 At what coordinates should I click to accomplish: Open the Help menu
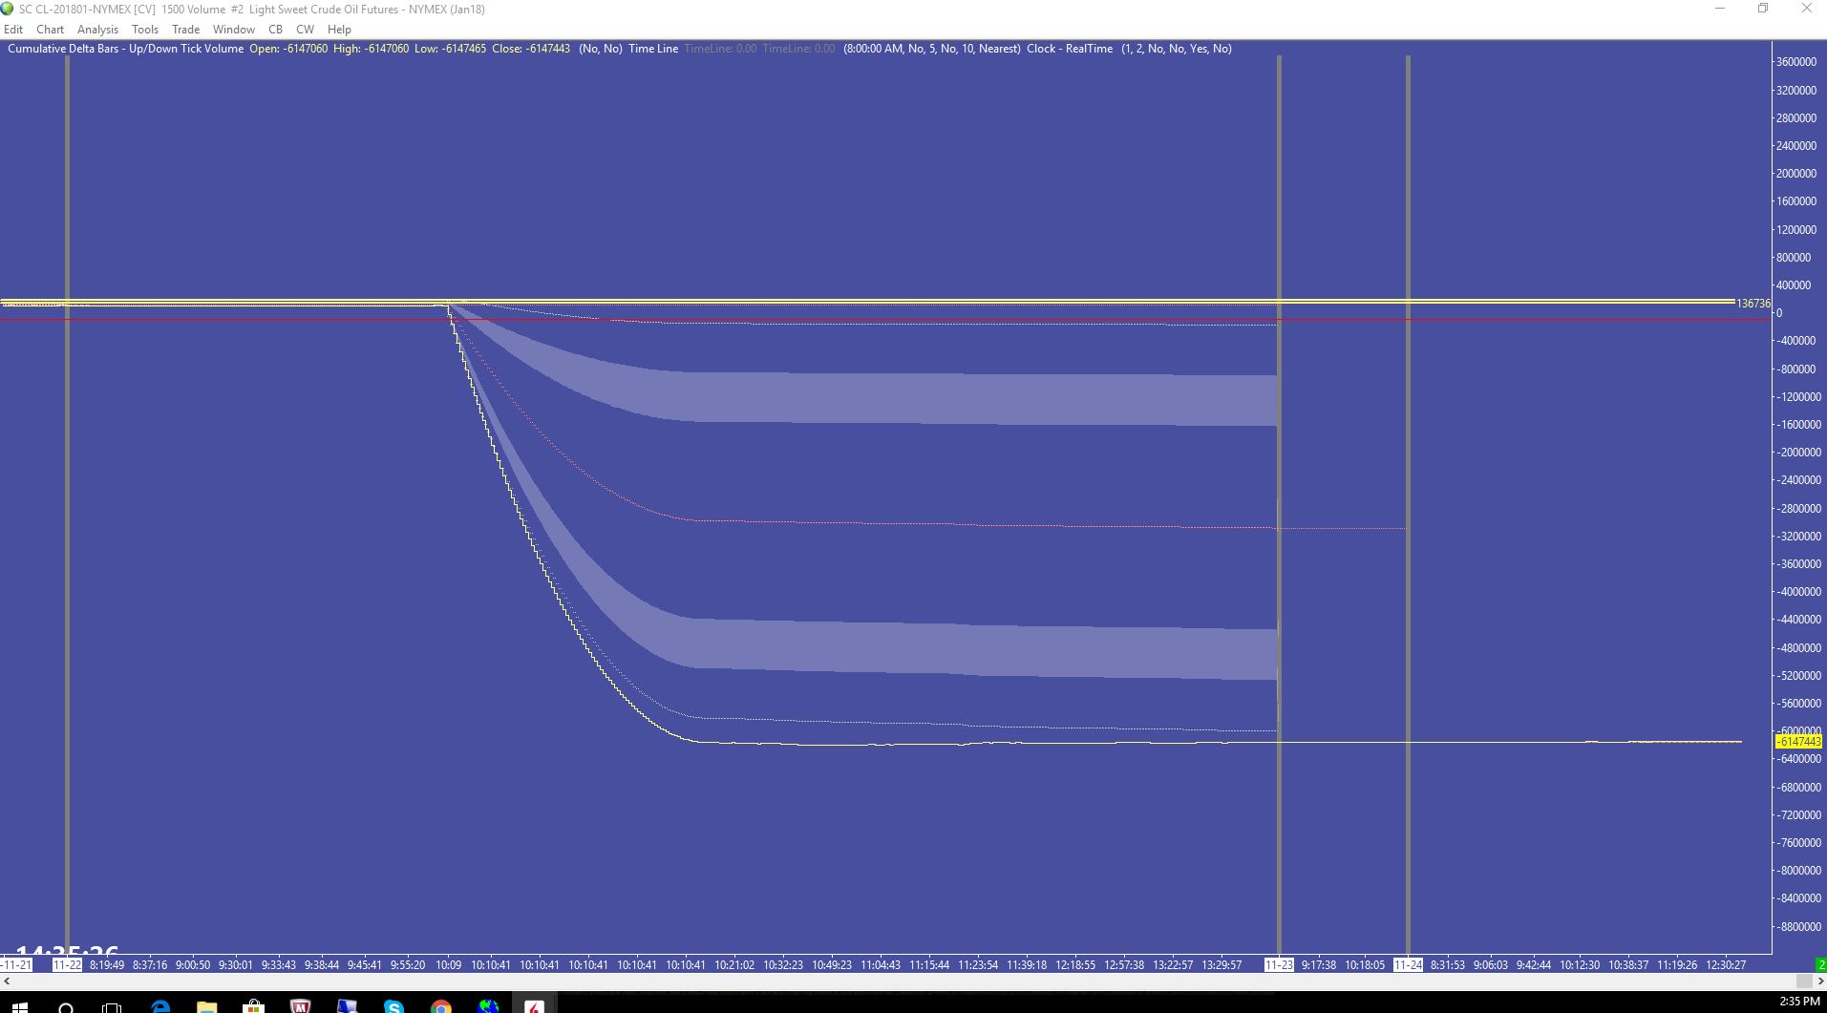pos(339,30)
